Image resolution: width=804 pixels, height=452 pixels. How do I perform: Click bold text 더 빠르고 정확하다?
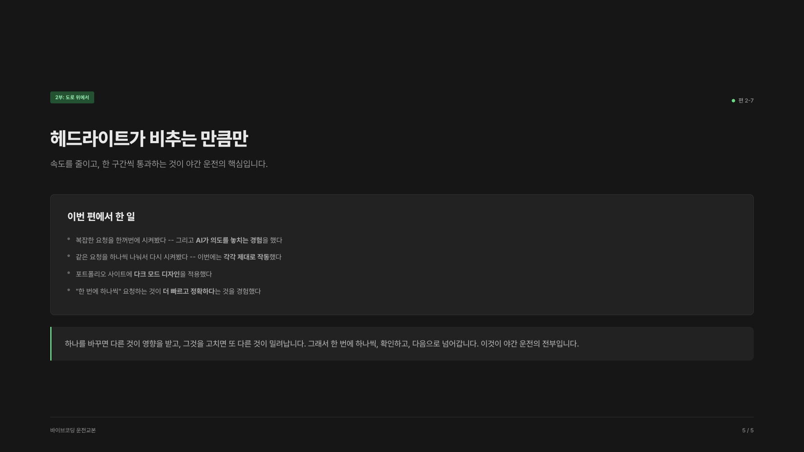coord(188,291)
